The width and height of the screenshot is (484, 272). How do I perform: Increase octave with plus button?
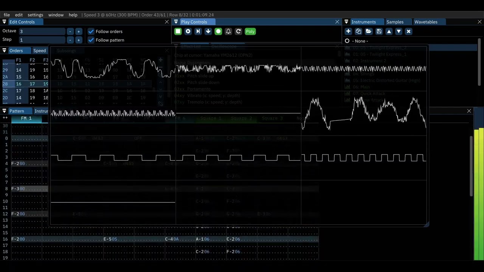tap(78, 31)
